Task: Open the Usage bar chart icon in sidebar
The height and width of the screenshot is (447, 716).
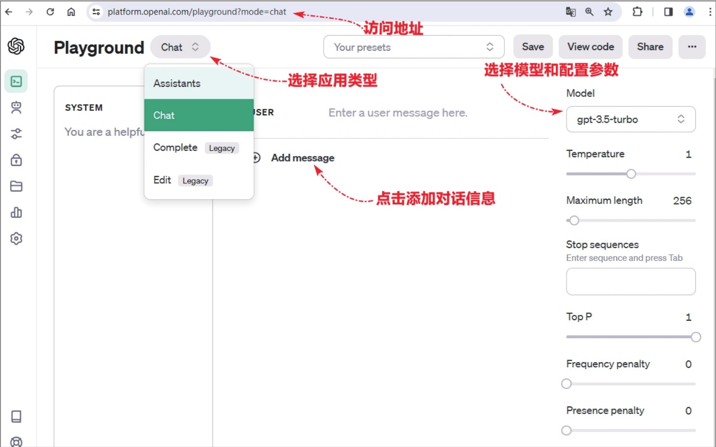Action: click(x=16, y=212)
